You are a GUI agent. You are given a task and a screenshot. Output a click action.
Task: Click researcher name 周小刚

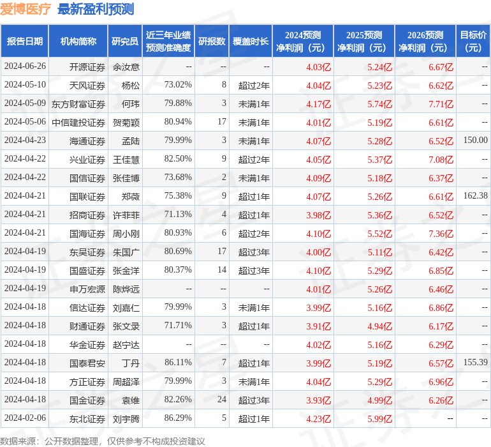click(126, 233)
